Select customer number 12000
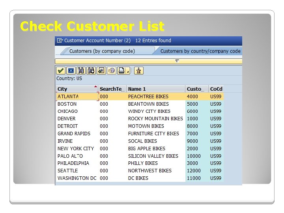Image resolution: width=284 pixels, height=213 pixels. tap(194, 171)
